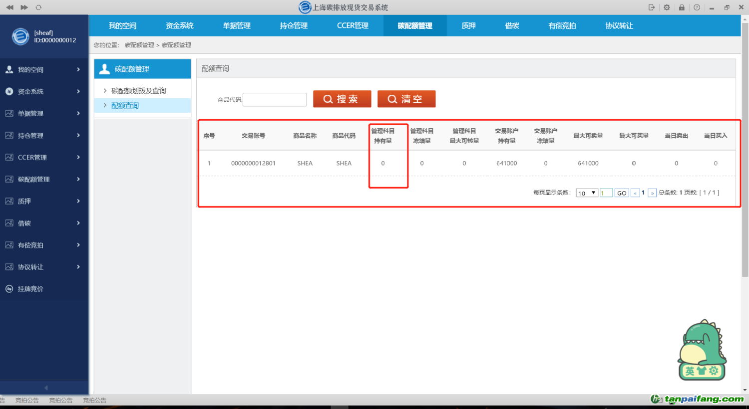Switch to the 持仓管理 top tab

pyautogui.click(x=294, y=26)
